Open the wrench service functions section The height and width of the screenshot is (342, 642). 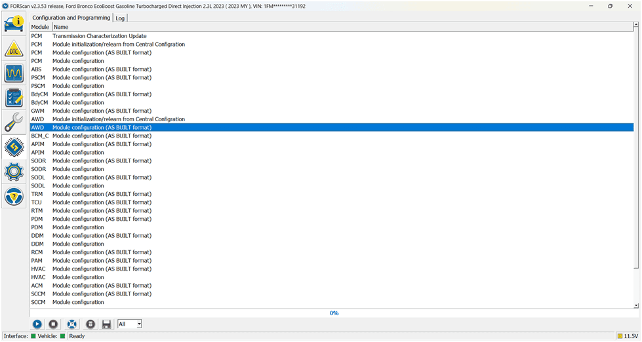[14, 123]
